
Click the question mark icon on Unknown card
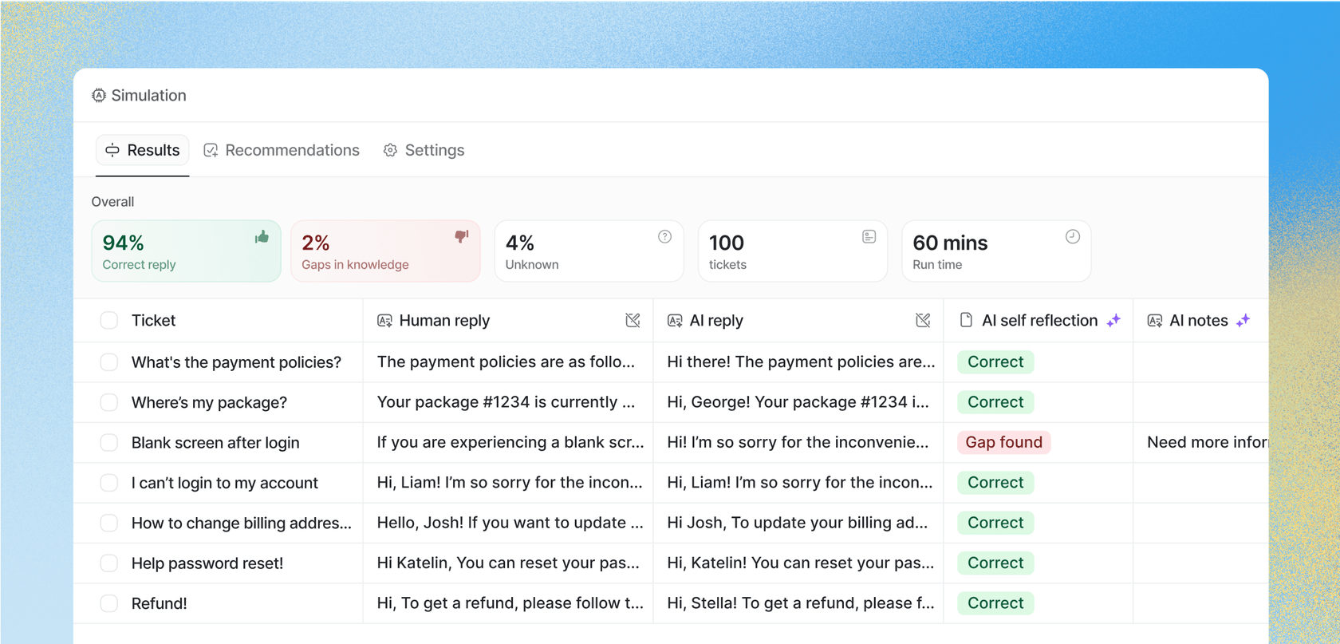click(664, 237)
